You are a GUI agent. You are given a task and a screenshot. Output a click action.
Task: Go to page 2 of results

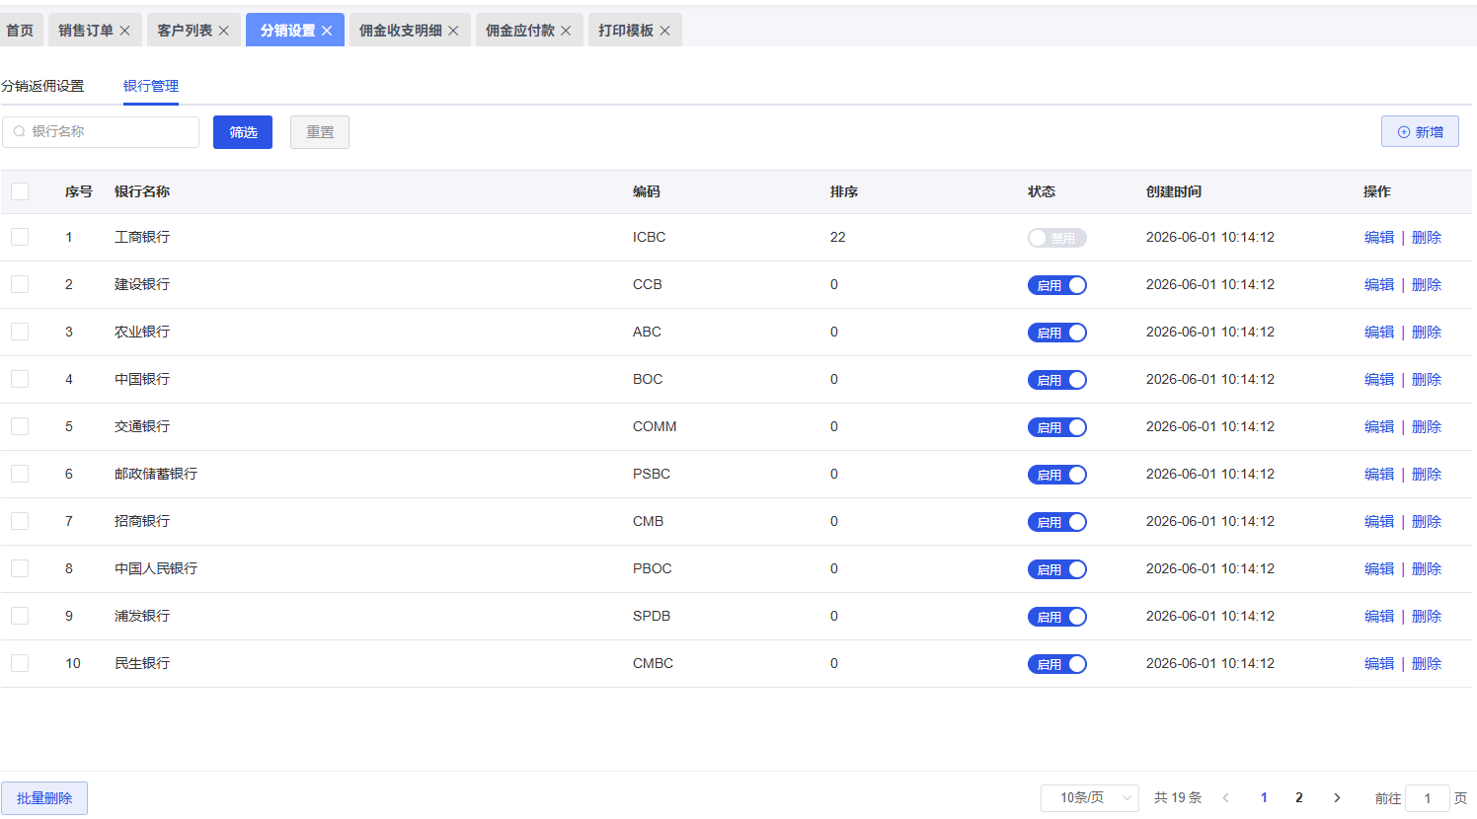click(1299, 797)
